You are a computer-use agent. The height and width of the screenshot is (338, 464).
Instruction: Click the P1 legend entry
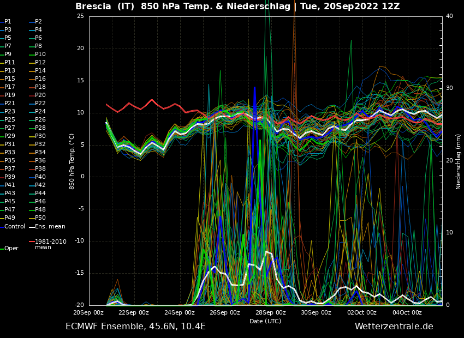click(5, 22)
